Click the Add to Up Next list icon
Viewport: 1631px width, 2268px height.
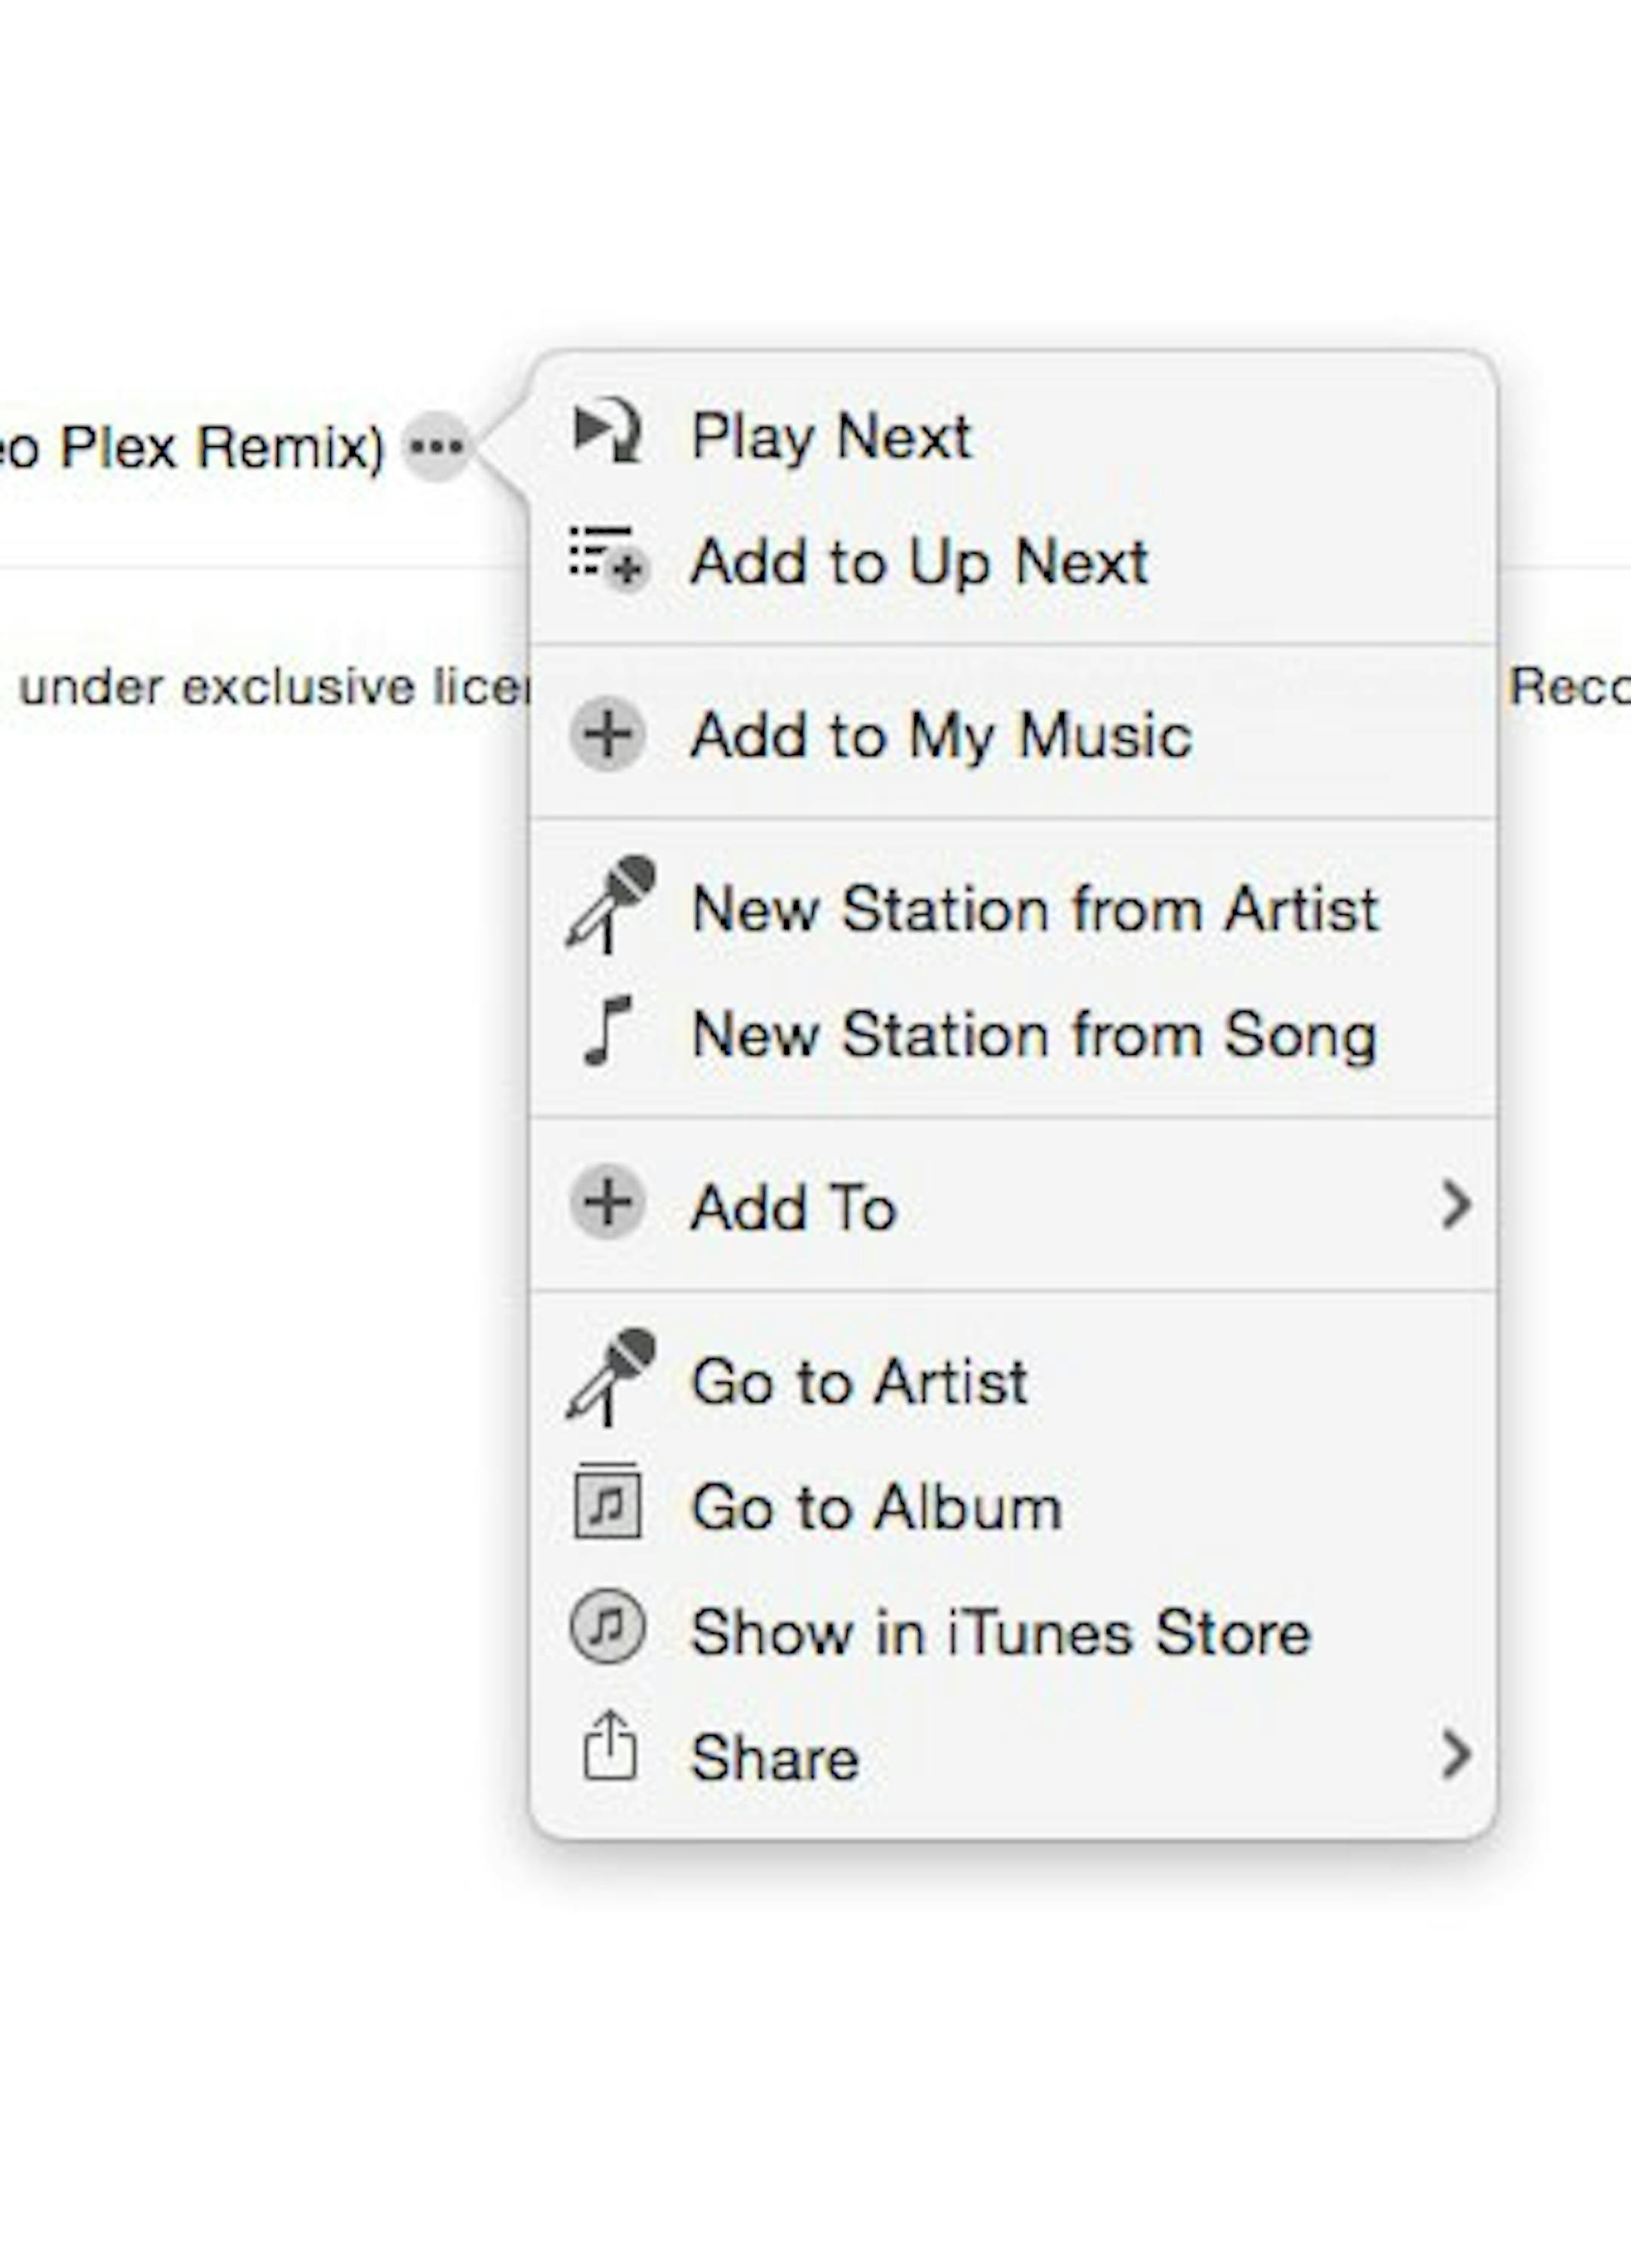[608, 556]
